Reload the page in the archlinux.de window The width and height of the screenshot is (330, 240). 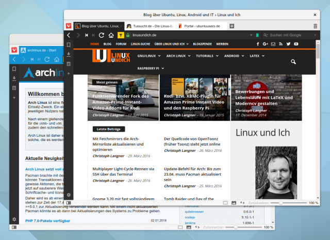[x=47, y=59]
